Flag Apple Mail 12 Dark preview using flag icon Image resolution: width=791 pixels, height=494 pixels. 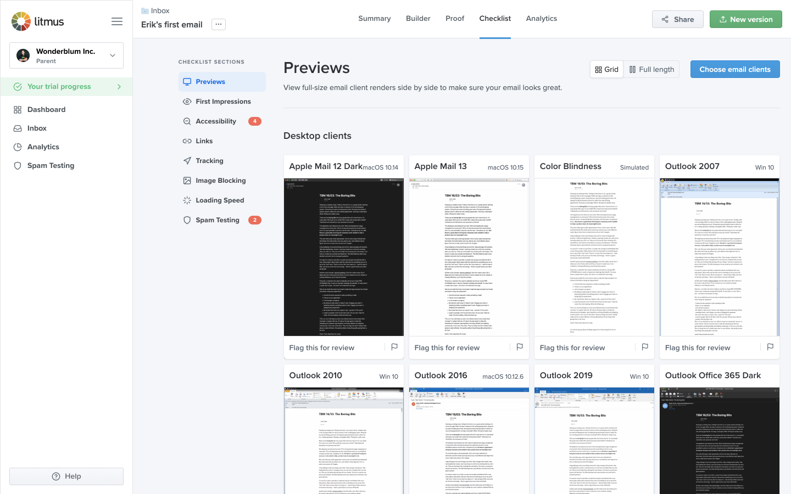click(394, 347)
